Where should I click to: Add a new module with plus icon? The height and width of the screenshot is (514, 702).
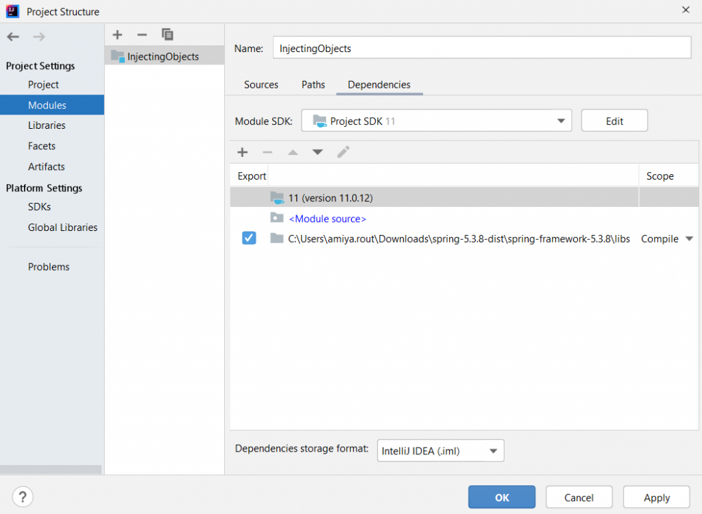click(x=117, y=34)
